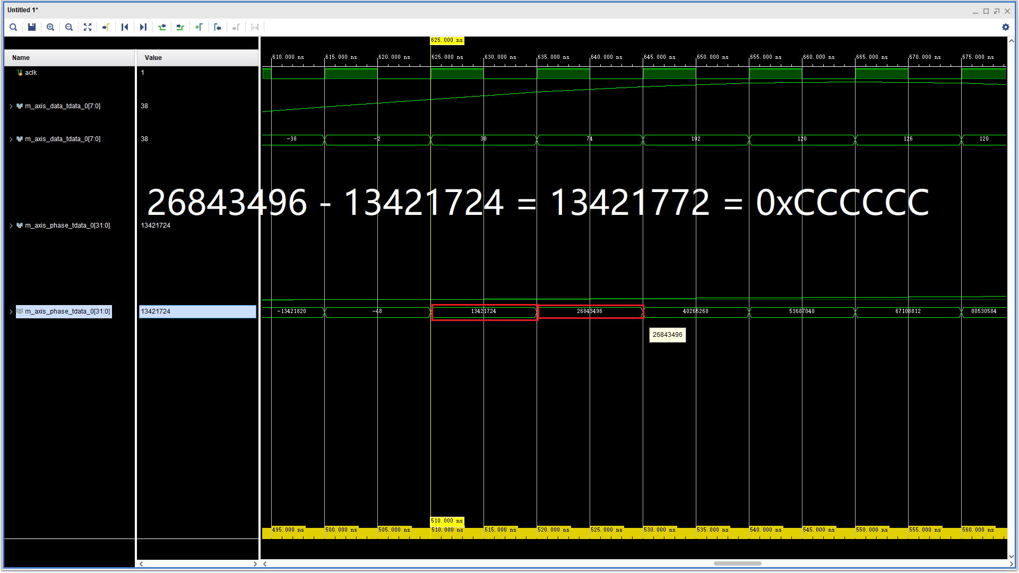Switch to the Untitled 1 tab
Viewport: 1019px width, 573px height.
[22, 10]
